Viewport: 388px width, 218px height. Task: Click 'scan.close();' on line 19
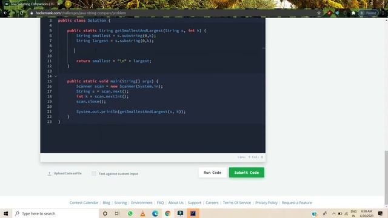[x=91, y=102]
